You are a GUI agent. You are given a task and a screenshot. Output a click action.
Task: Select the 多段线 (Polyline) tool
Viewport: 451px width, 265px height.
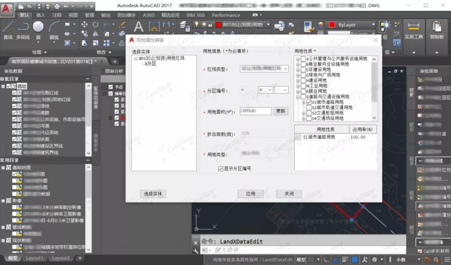coord(23,28)
